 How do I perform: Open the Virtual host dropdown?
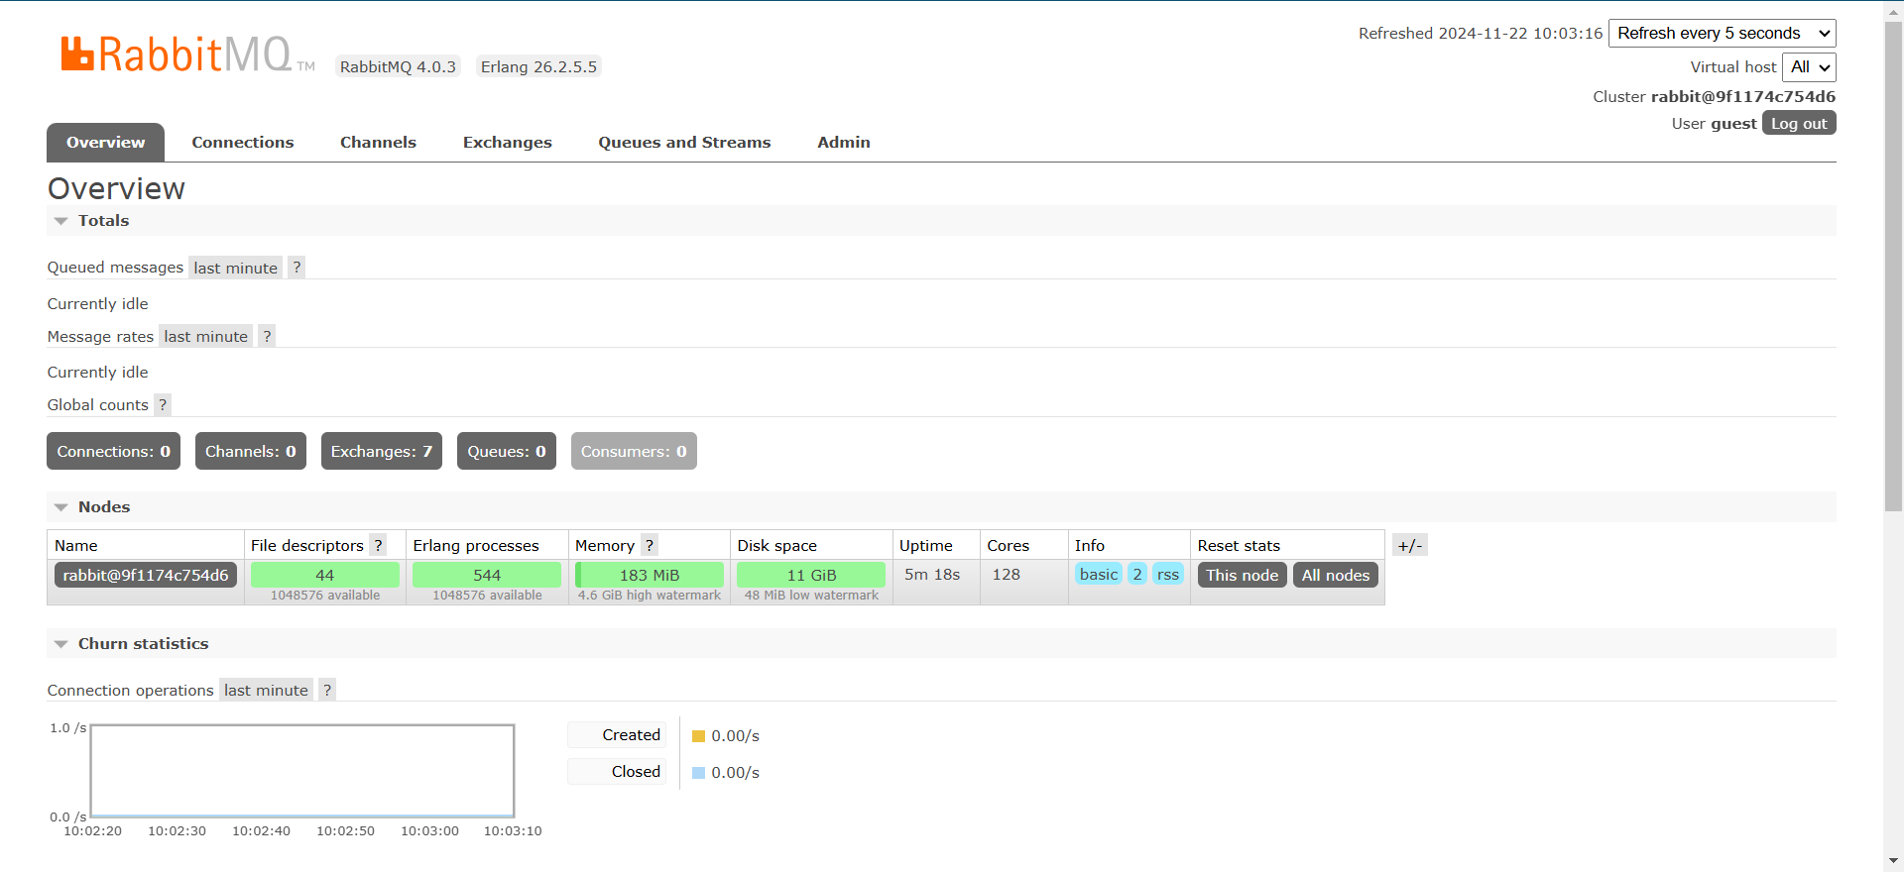click(x=1810, y=67)
